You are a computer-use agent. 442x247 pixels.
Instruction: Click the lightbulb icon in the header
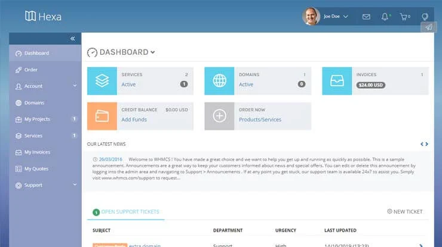click(x=425, y=17)
